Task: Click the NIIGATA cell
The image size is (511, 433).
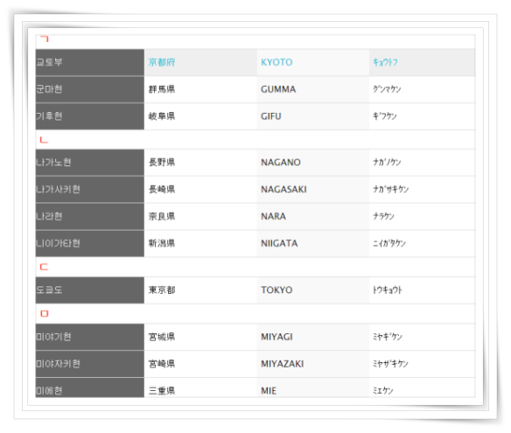Action: (x=313, y=243)
